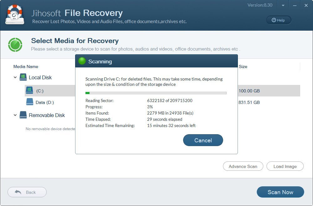Screen dimensions: 313x206
Task: Go Back to the previous screen
Action: (x=27, y=192)
